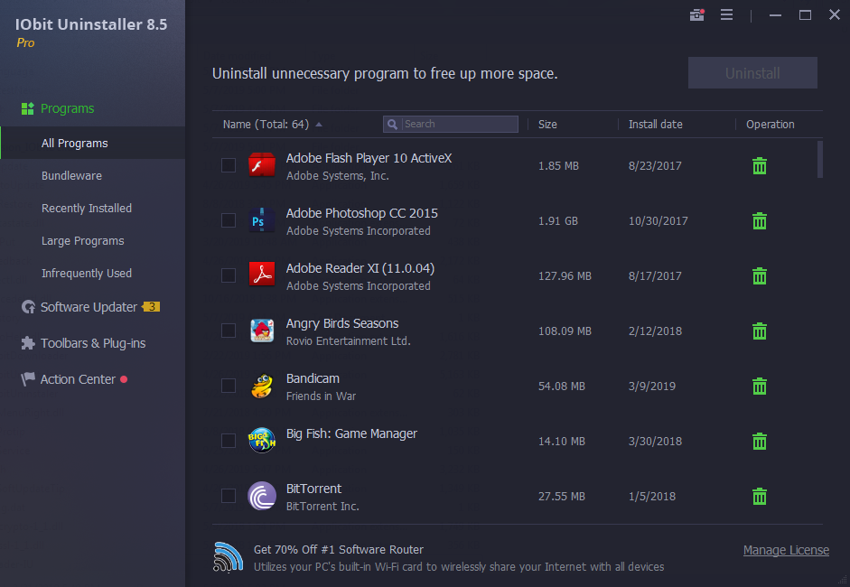
Task: Open the toolbox icon in title bar
Action: click(696, 14)
